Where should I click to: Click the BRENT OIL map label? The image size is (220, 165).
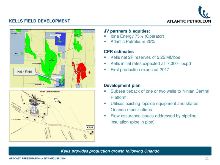click(x=78, y=35)
